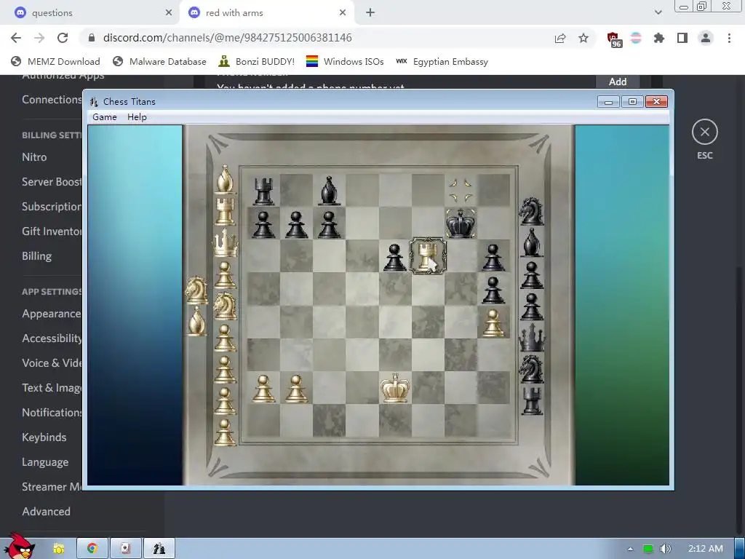
Task: Open the card game taskbar button
Action: 125,549
